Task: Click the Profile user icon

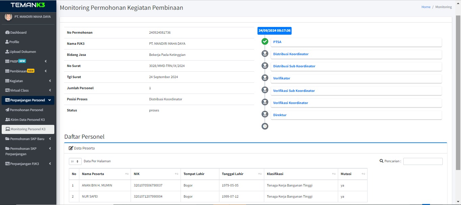Action: pos(7,42)
